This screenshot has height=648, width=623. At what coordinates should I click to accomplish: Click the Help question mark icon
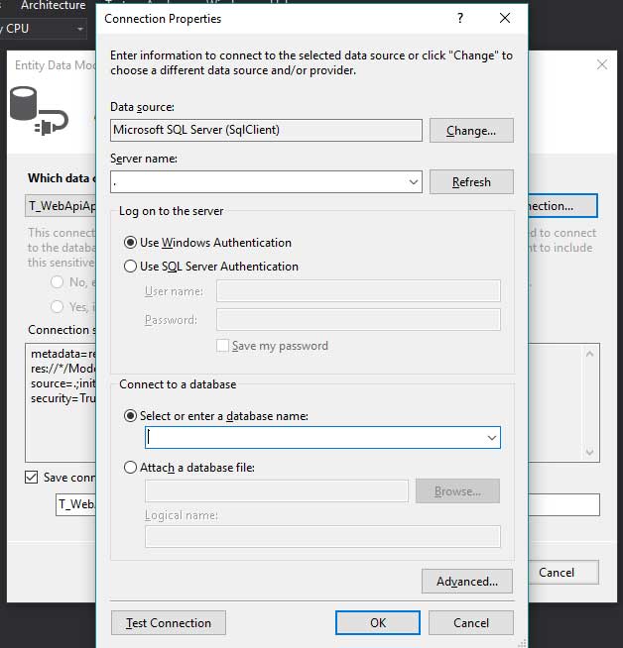coord(459,19)
